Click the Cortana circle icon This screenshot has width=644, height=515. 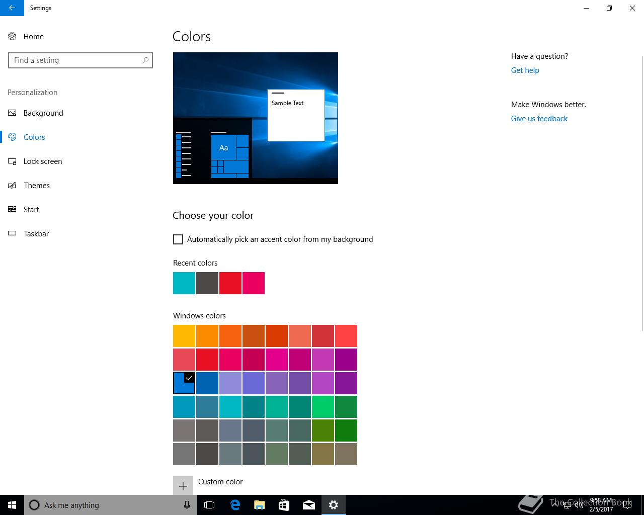pyautogui.click(x=34, y=505)
